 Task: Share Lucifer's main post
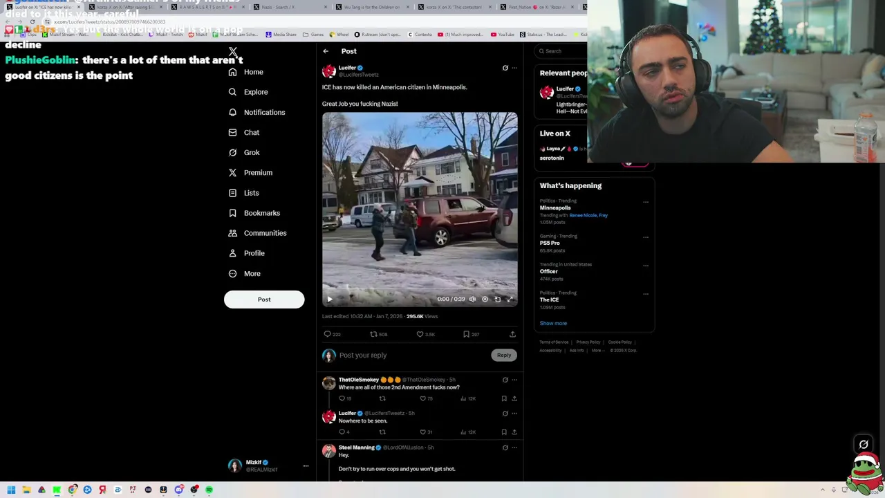(512, 334)
